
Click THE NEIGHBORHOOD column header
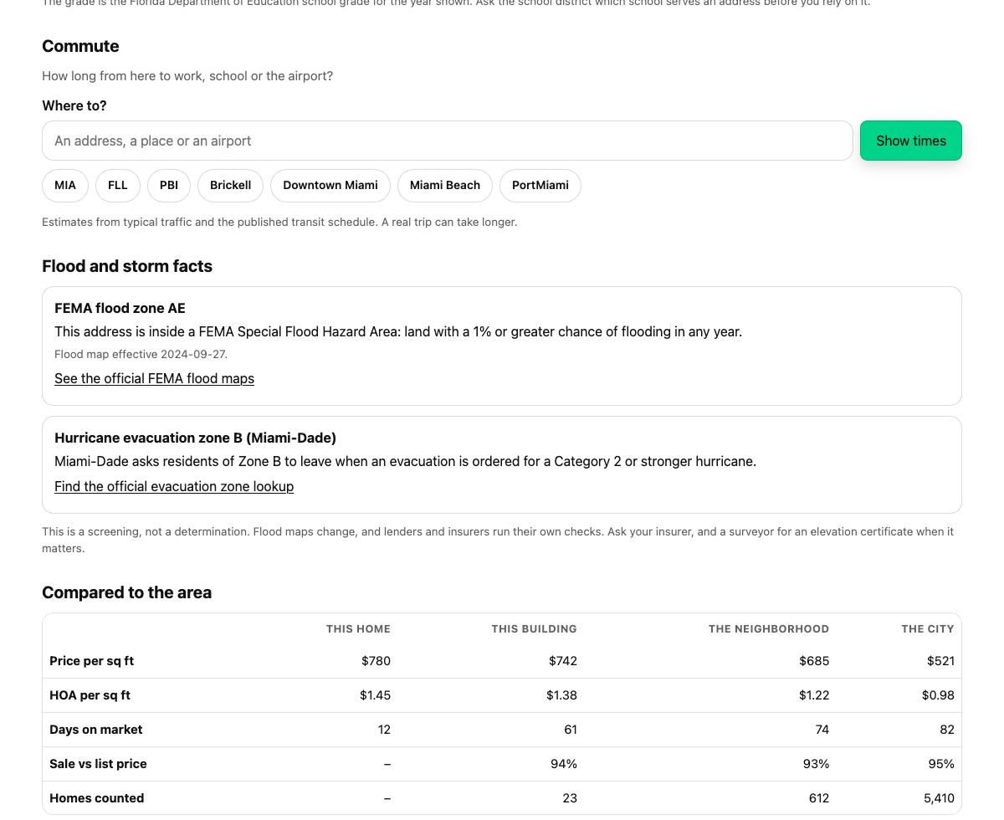[x=769, y=629]
